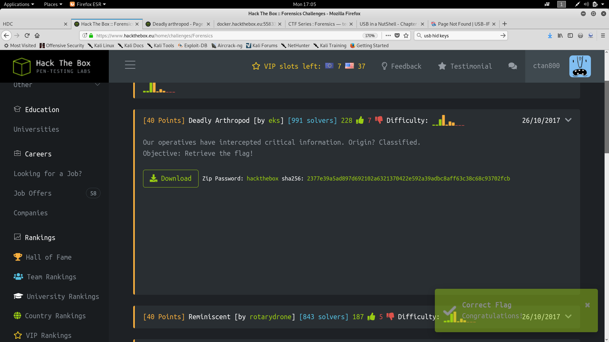
Task: Open the chat bubbles icon in header
Action: tap(513, 66)
